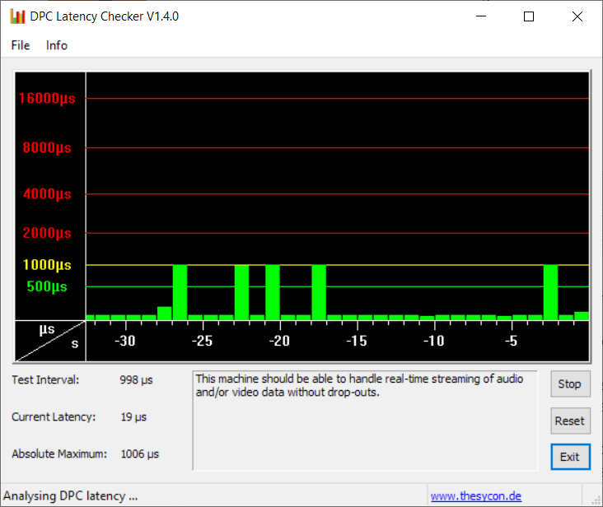Viewport: 603px width, 507px height.
Task: Click the DPC Latency Checker V1.4.0 title
Action: tap(105, 16)
